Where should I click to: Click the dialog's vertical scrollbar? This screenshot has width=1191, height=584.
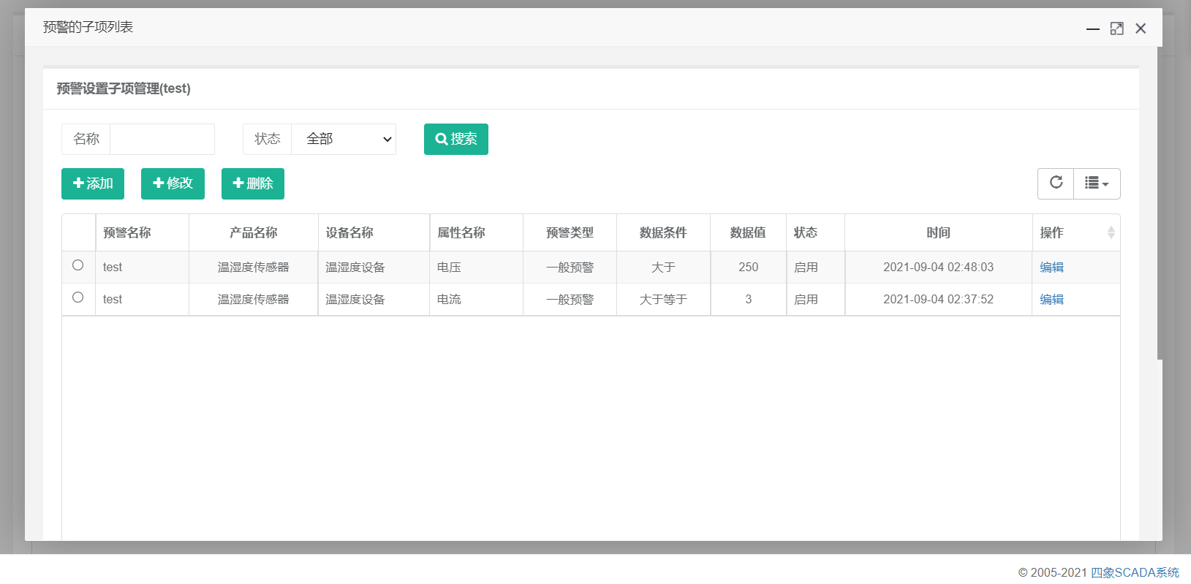[1160, 205]
